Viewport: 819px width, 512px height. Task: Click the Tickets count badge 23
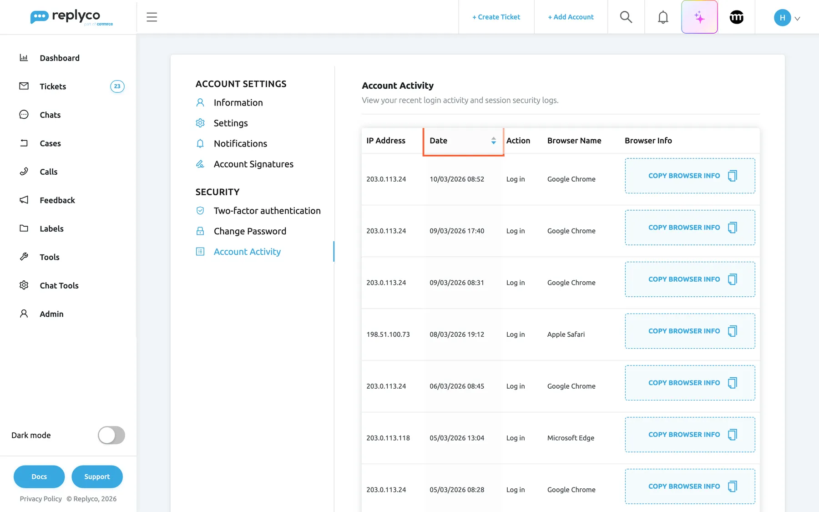[117, 86]
